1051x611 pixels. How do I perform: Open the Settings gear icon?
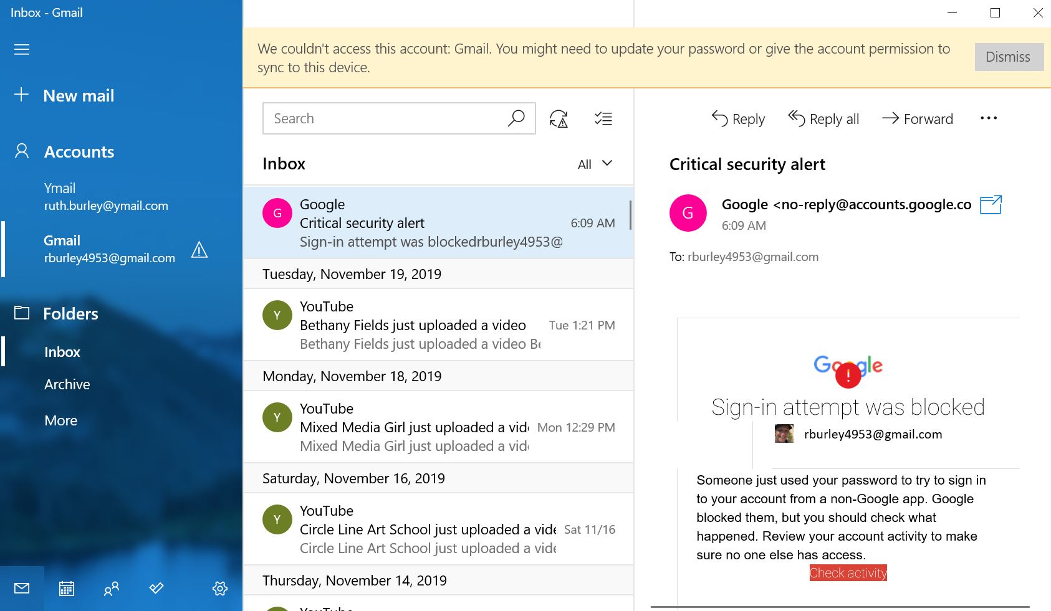pos(220,589)
